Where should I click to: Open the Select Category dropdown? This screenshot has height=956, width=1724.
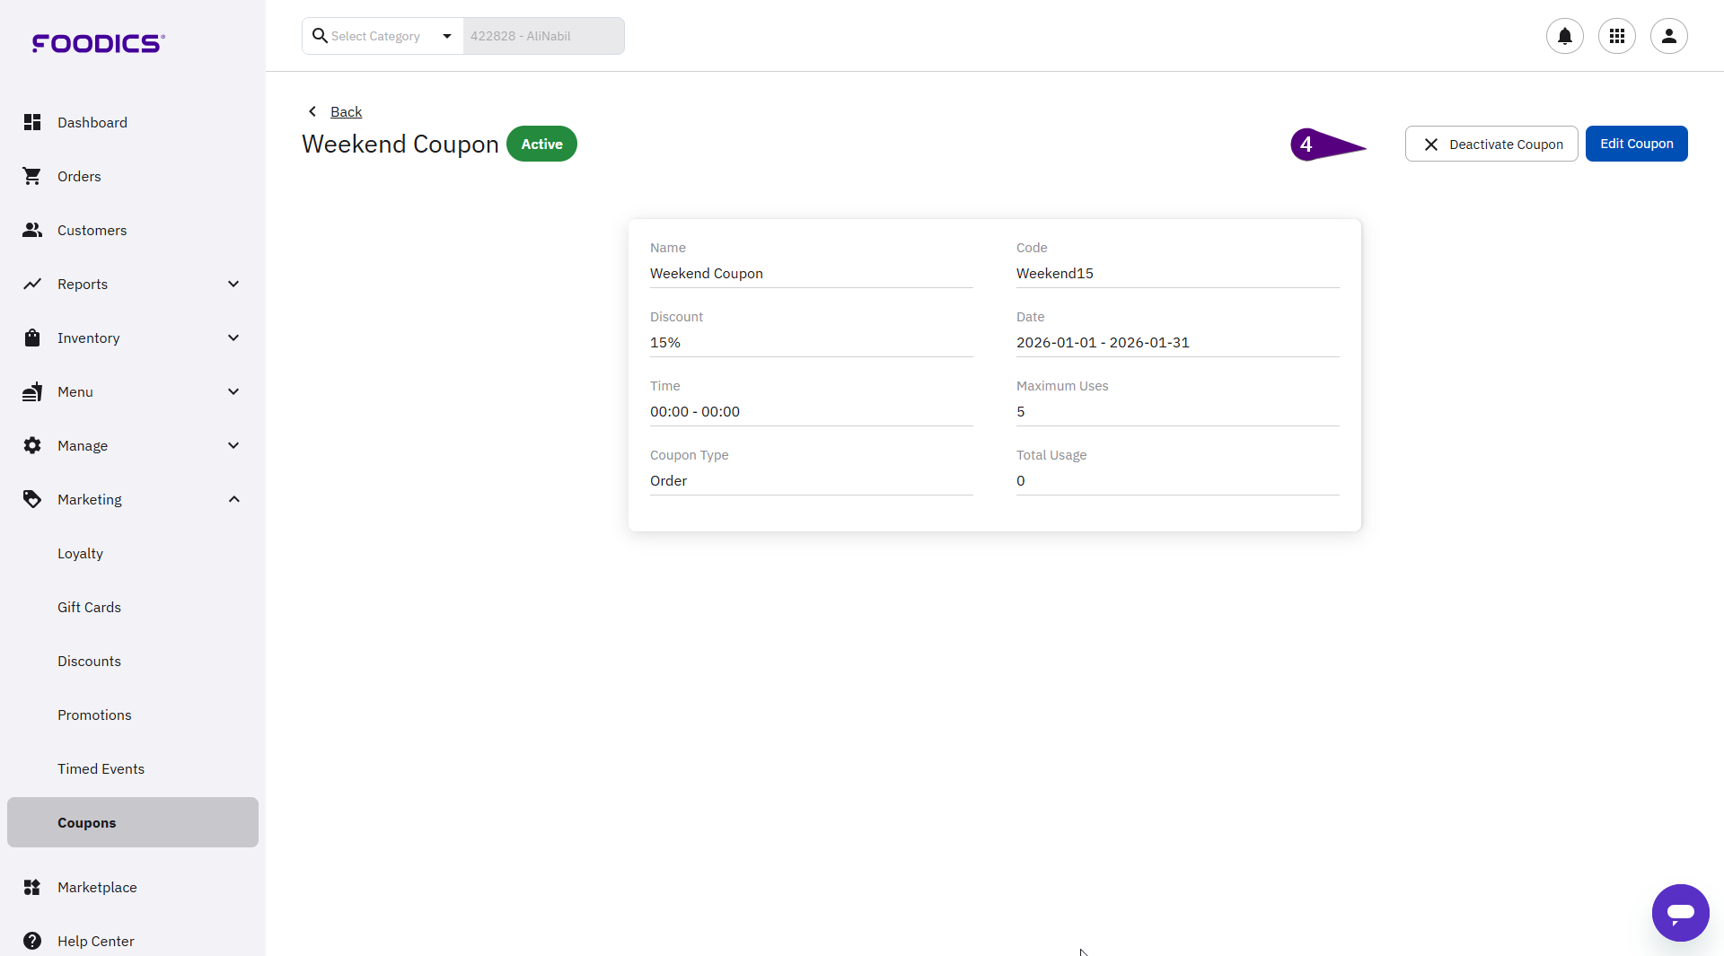coord(383,36)
